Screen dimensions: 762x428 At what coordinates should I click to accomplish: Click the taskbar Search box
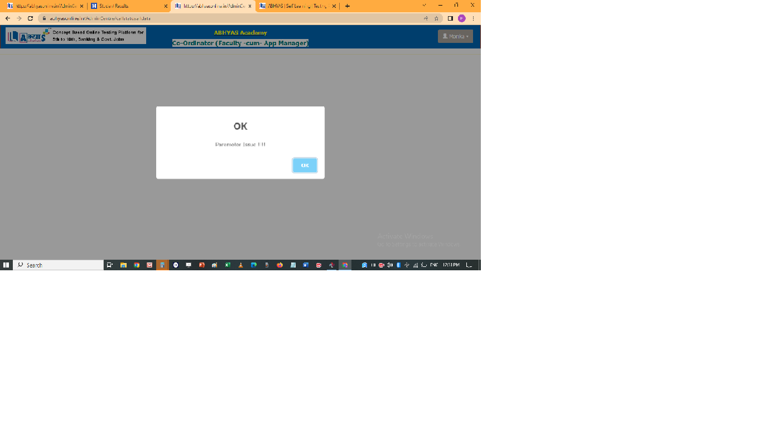coord(59,265)
